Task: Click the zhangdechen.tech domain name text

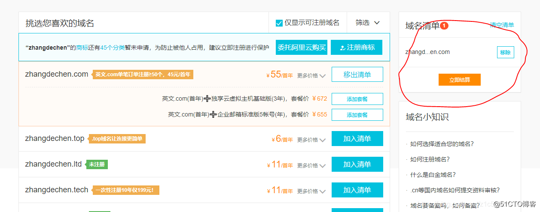Action: pos(57,190)
